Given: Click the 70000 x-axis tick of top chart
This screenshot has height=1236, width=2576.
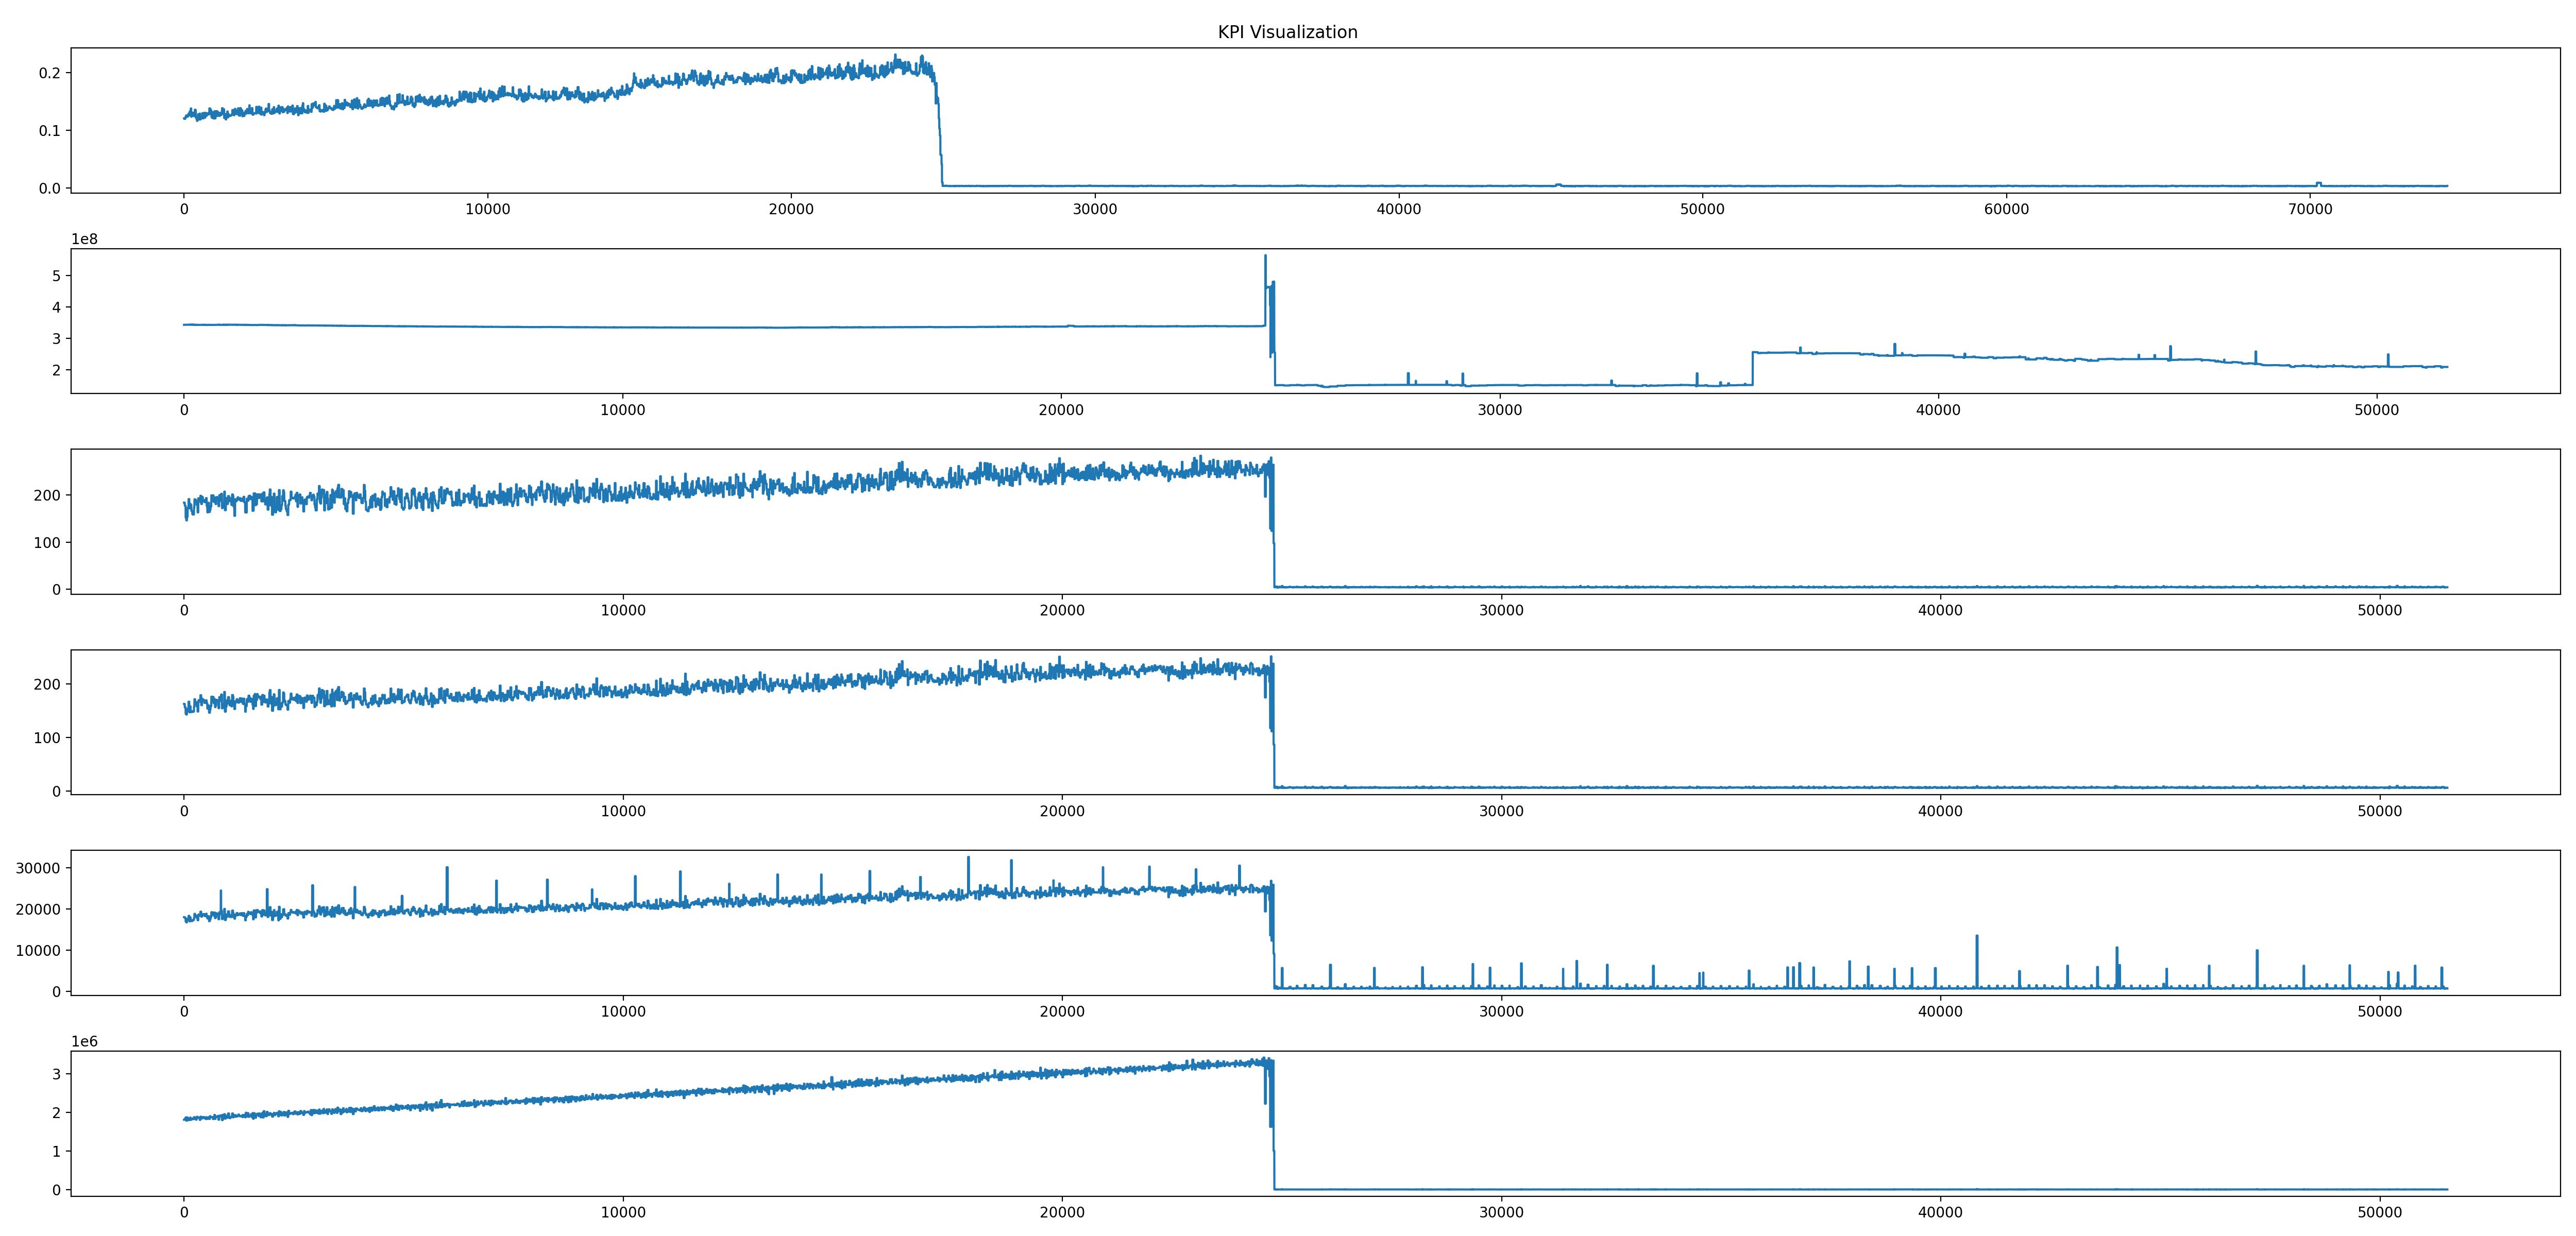Looking at the screenshot, I should [x=2310, y=209].
